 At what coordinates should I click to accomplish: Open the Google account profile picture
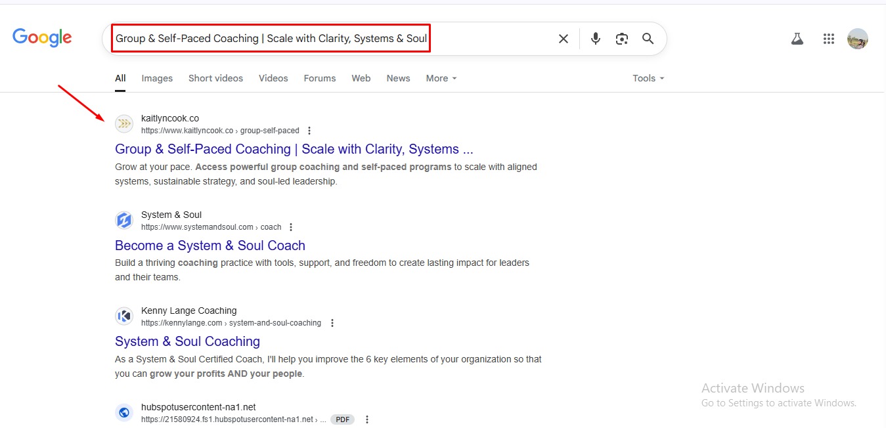[x=857, y=39]
